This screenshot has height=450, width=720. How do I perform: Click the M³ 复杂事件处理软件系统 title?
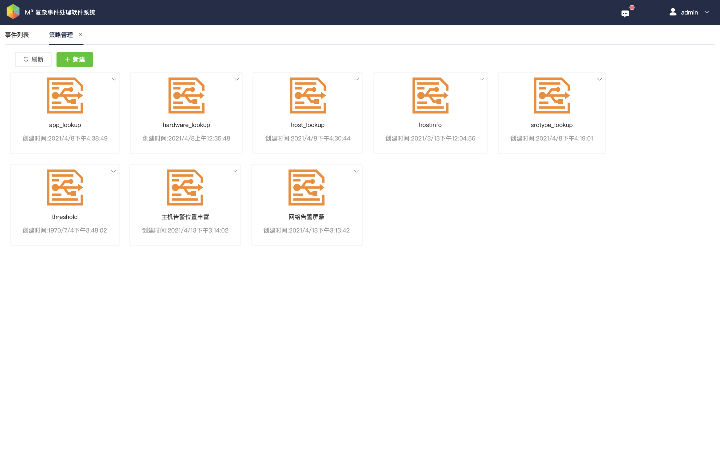tap(60, 12)
